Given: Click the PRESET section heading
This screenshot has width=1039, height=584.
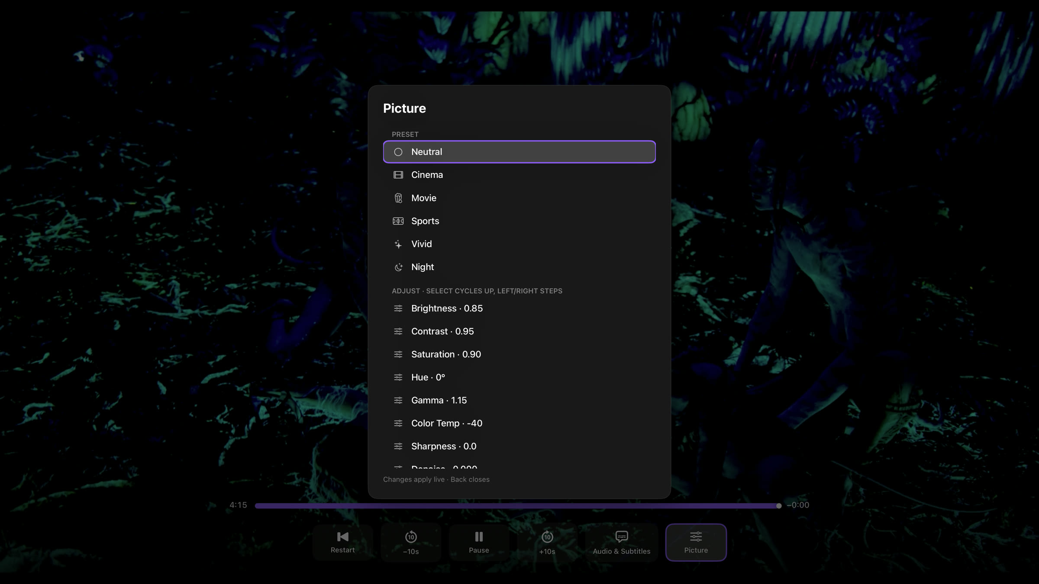Looking at the screenshot, I should (405, 135).
